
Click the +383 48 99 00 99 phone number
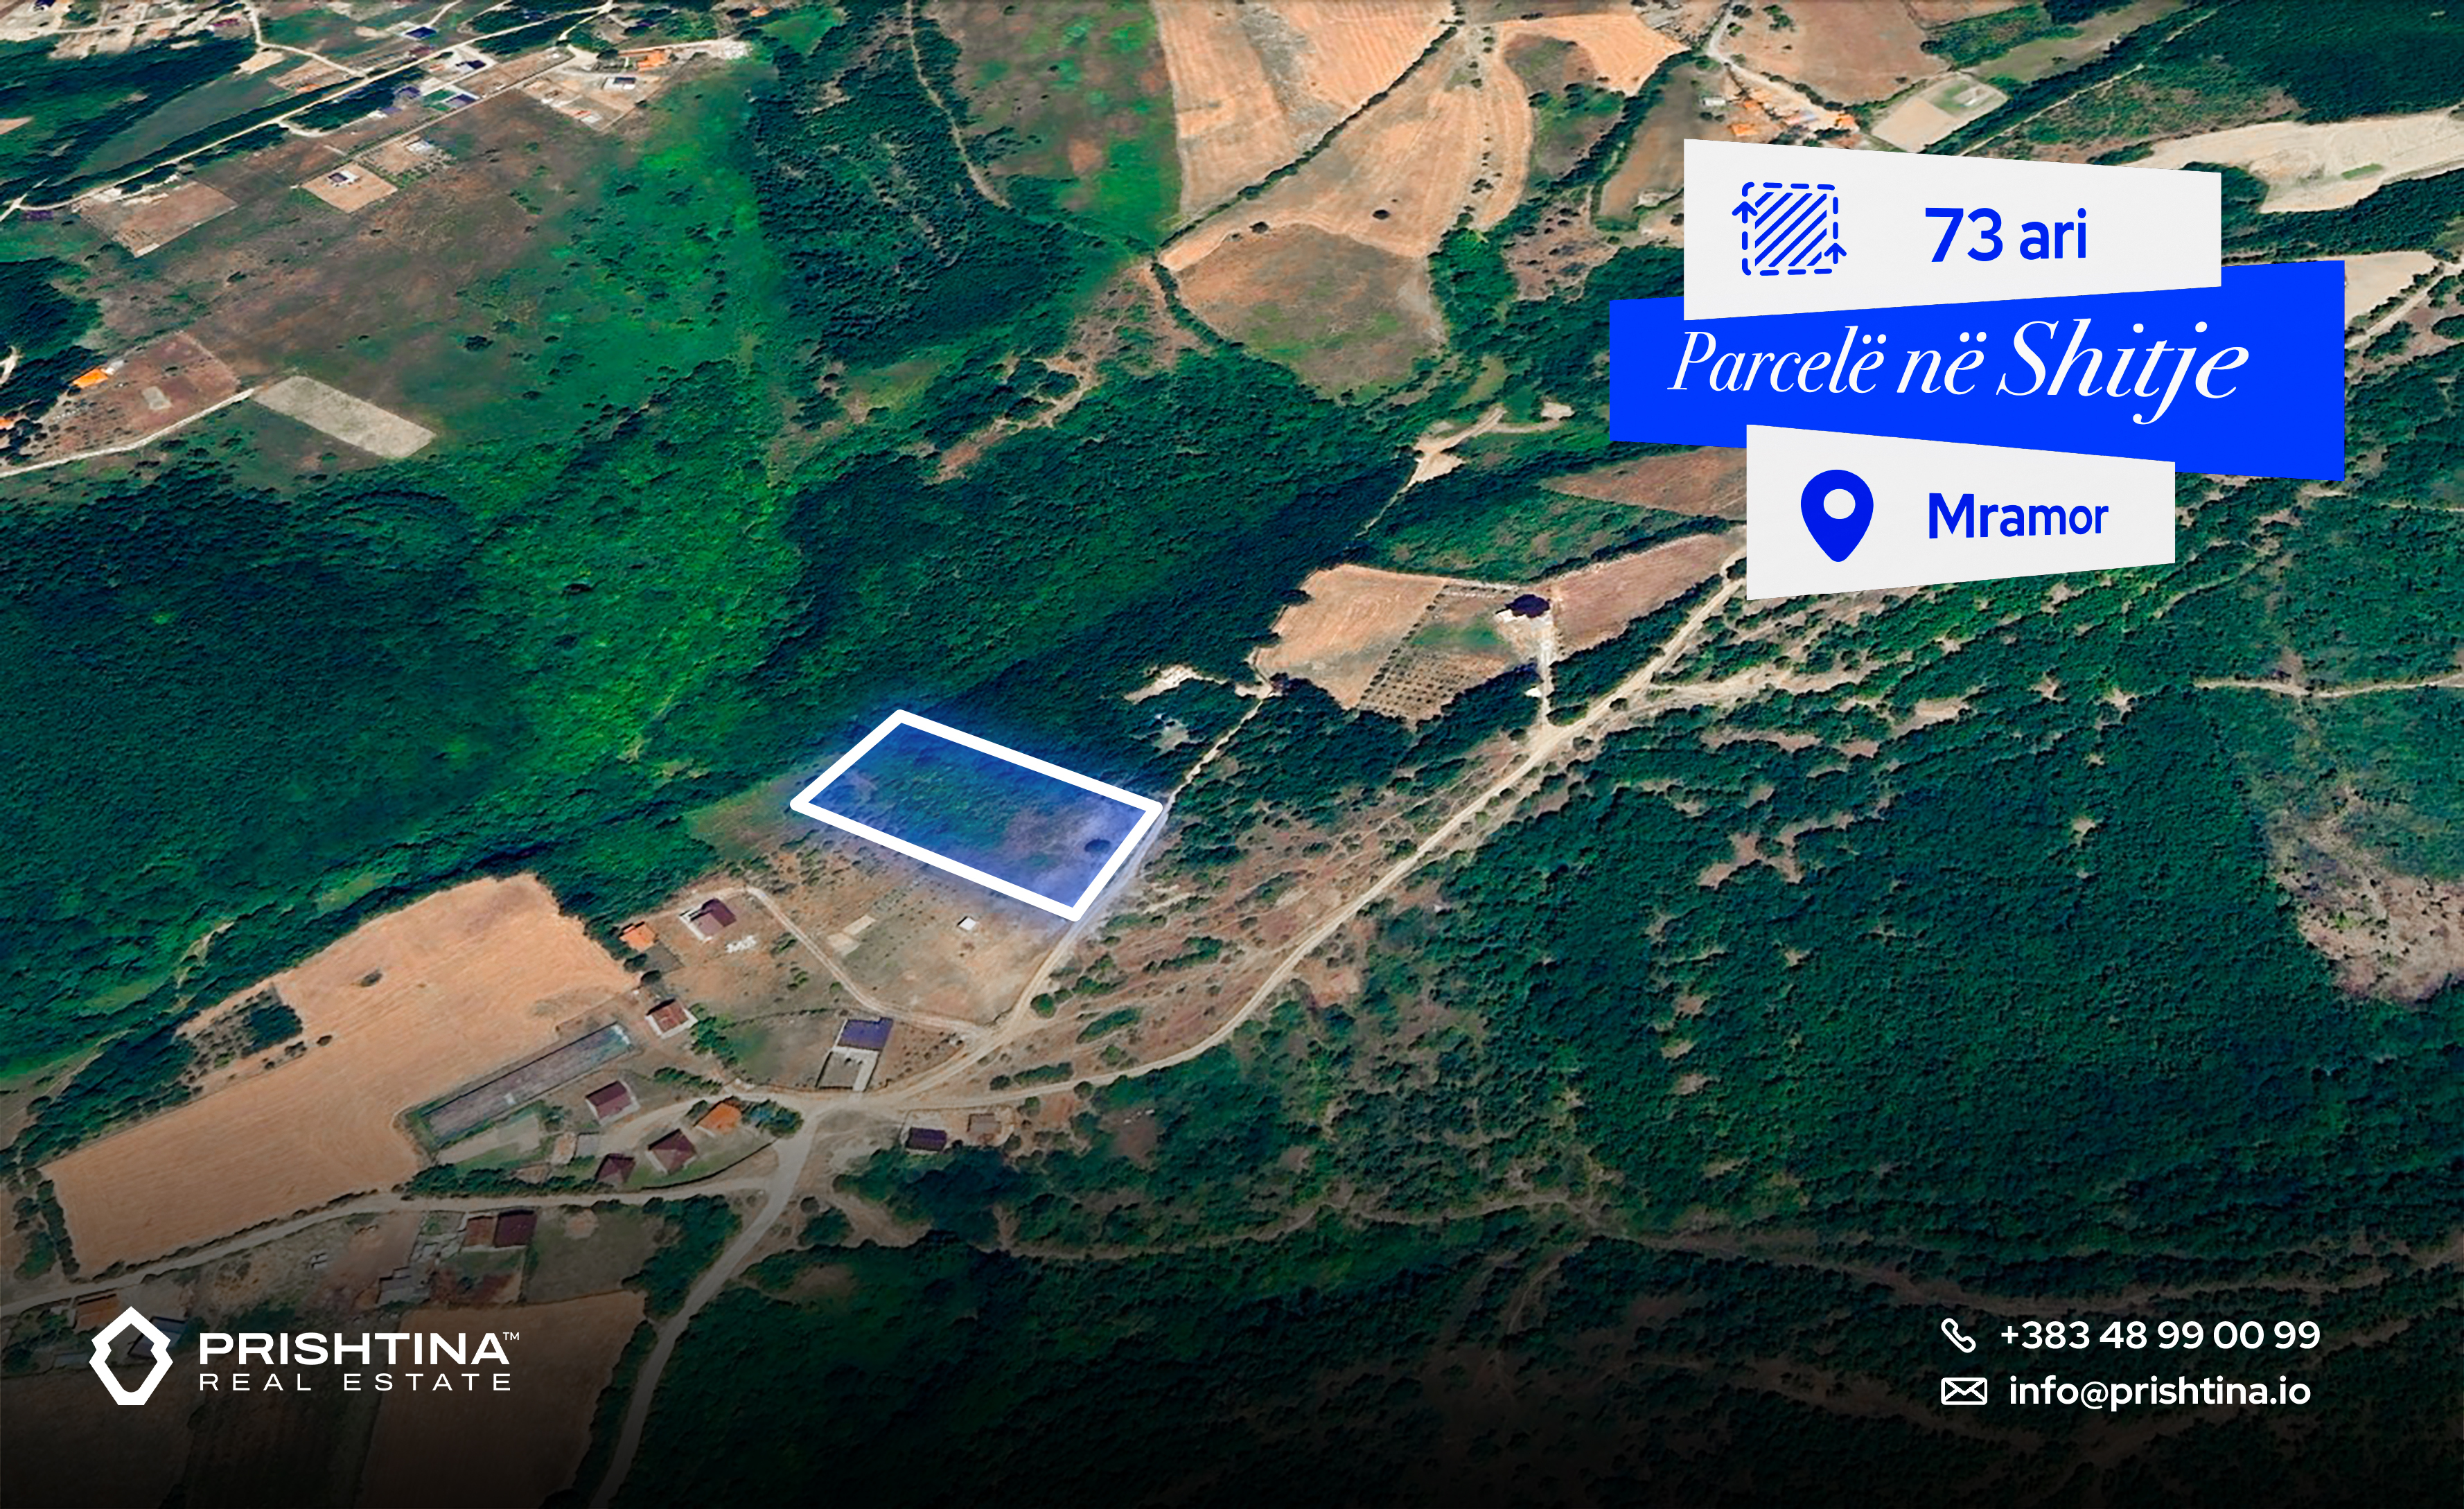(2160, 1335)
